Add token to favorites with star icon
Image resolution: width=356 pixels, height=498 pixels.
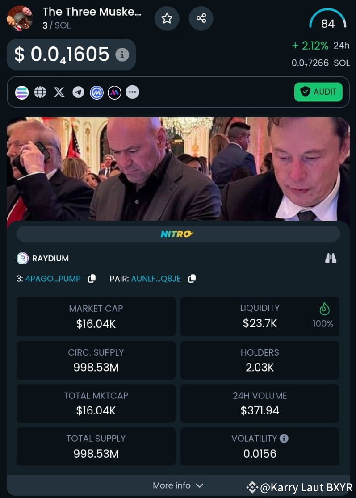167,18
